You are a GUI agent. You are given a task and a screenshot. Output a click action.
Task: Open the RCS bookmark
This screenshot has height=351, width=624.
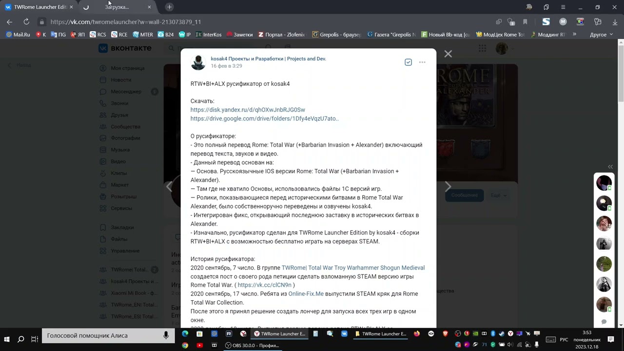(97, 35)
